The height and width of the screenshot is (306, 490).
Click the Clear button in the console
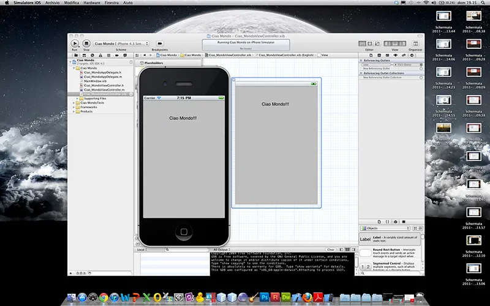(x=331, y=250)
